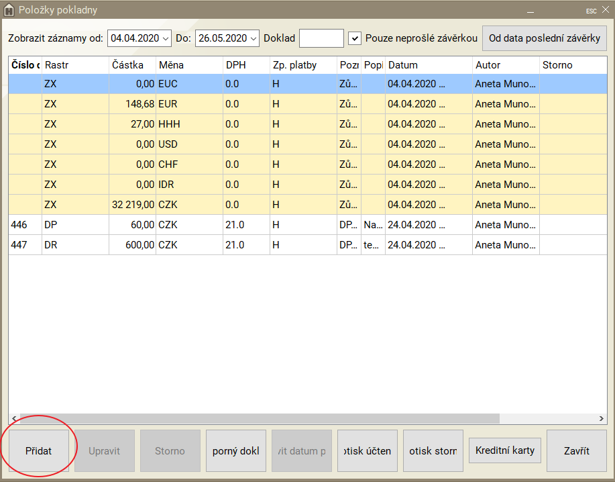Screen dimensions: 615x482
Task: Click the left arrow of horizontal scrollbar
Action: pyautogui.click(x=14, y=419)
